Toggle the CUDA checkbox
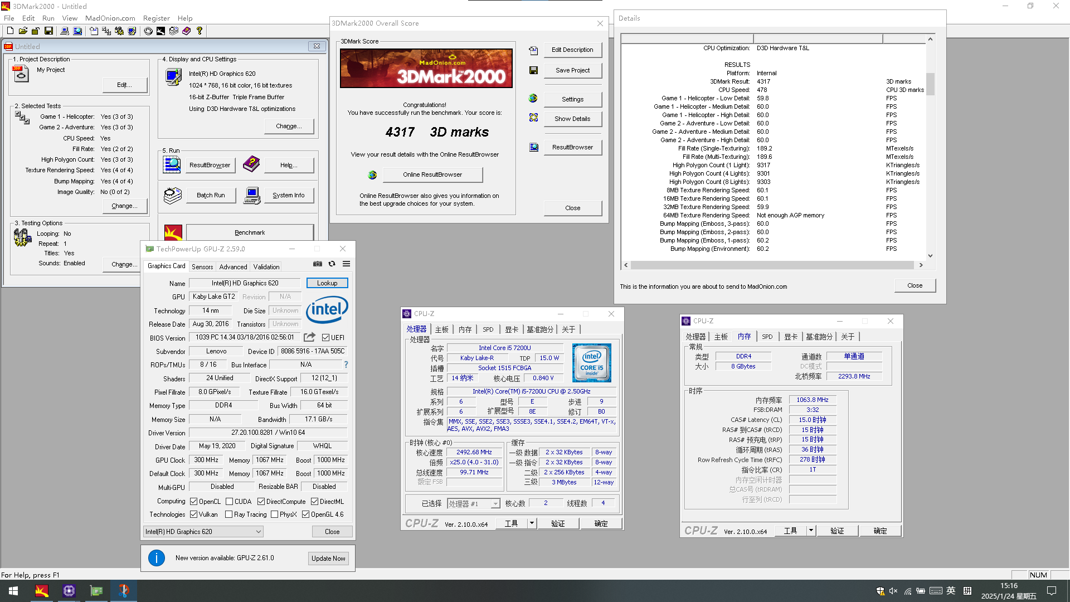1070x602 pixels. pyautogui.click(x=230, y=502)
